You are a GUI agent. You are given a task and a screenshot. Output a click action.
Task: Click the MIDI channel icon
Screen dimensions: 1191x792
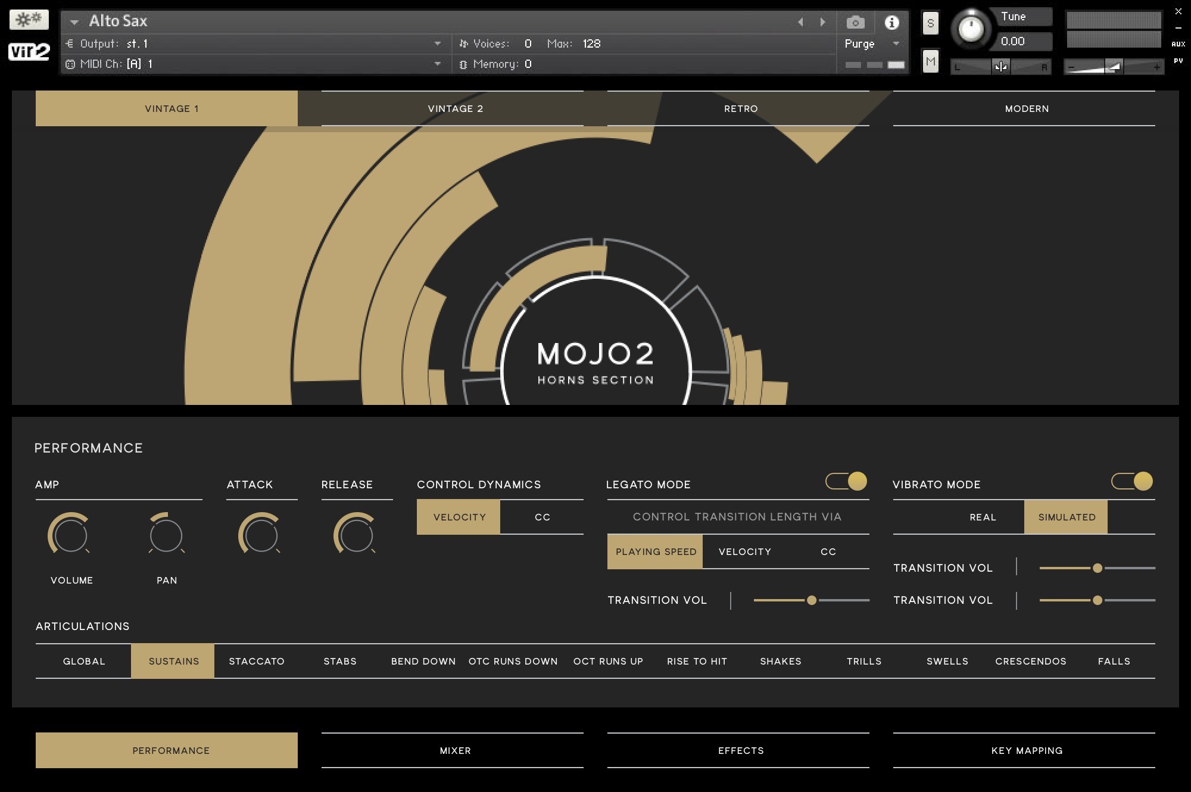pos(70,64)
